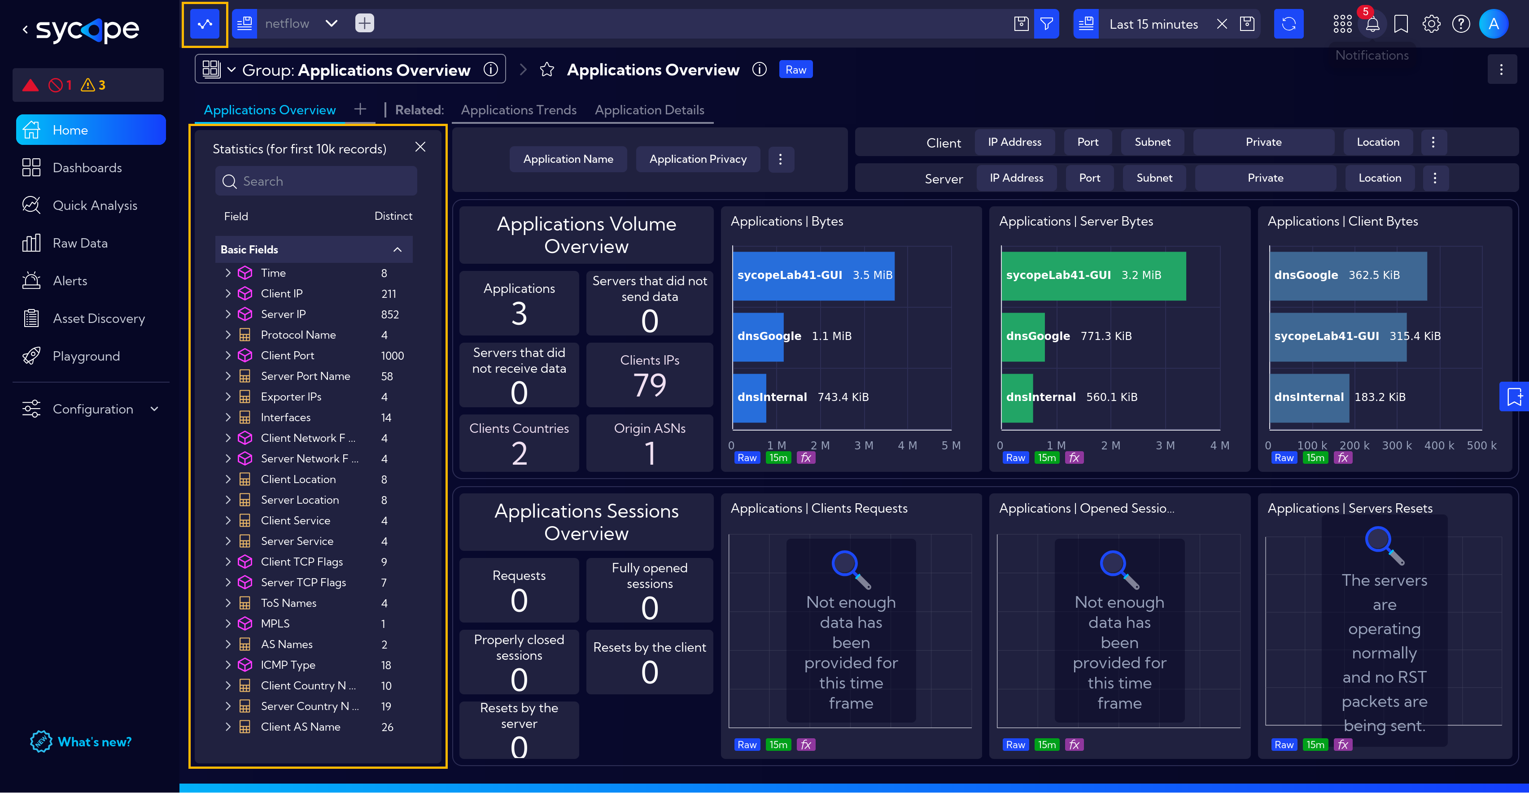
Task: Open the dashboard three-dot menu
Action: coord(1502,70)
